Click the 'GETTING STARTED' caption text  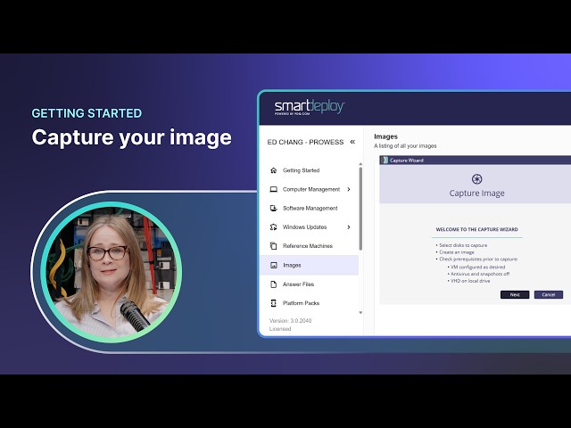coord(87,113)
